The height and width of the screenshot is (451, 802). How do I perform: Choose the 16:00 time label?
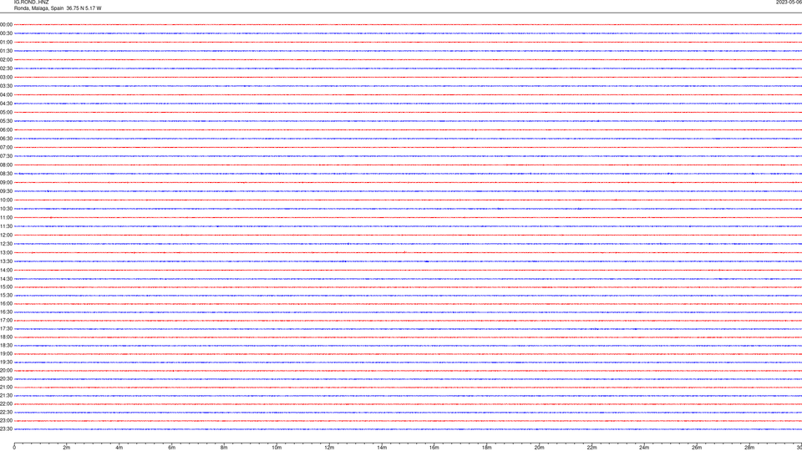tap(6, 304)
